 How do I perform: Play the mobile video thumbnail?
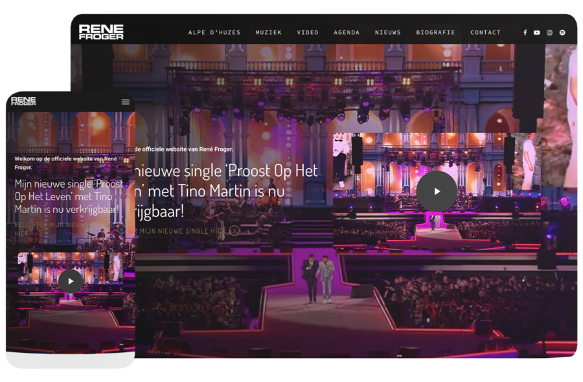coord(71,281)
